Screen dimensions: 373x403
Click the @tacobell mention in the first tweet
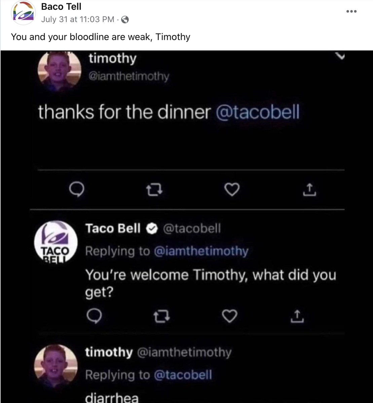click(x=257, y=112)
